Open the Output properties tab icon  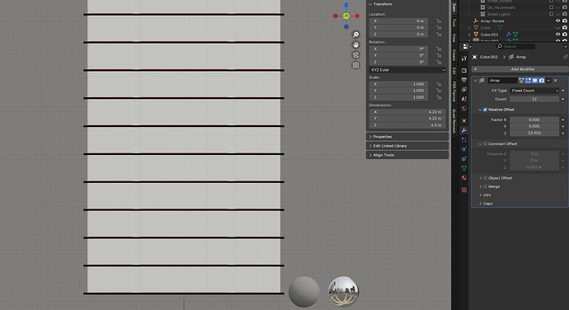tap(463, 79)
